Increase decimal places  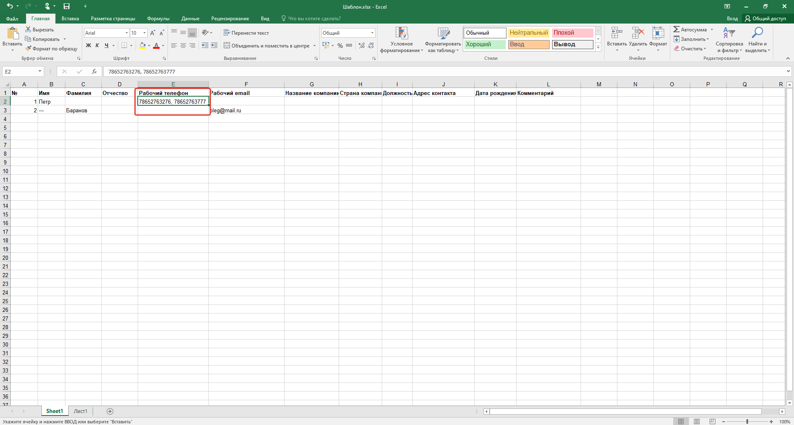coord(362,45)
